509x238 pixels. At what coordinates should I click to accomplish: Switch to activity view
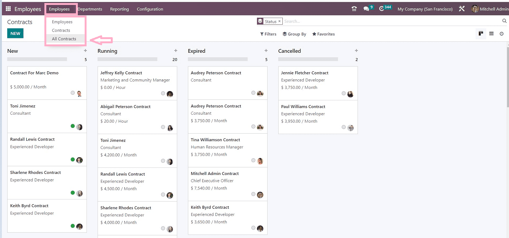click(501, 34)
